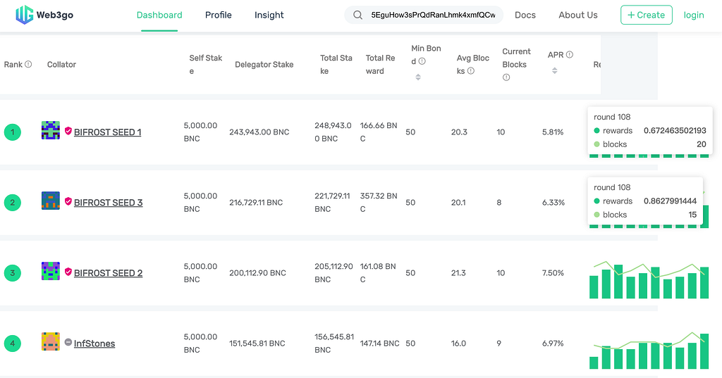Click the verified shield badge beside BIFROST SEED 3
Image resolution: width=722 pixels, height=378 pixels.
coord(68,201)
